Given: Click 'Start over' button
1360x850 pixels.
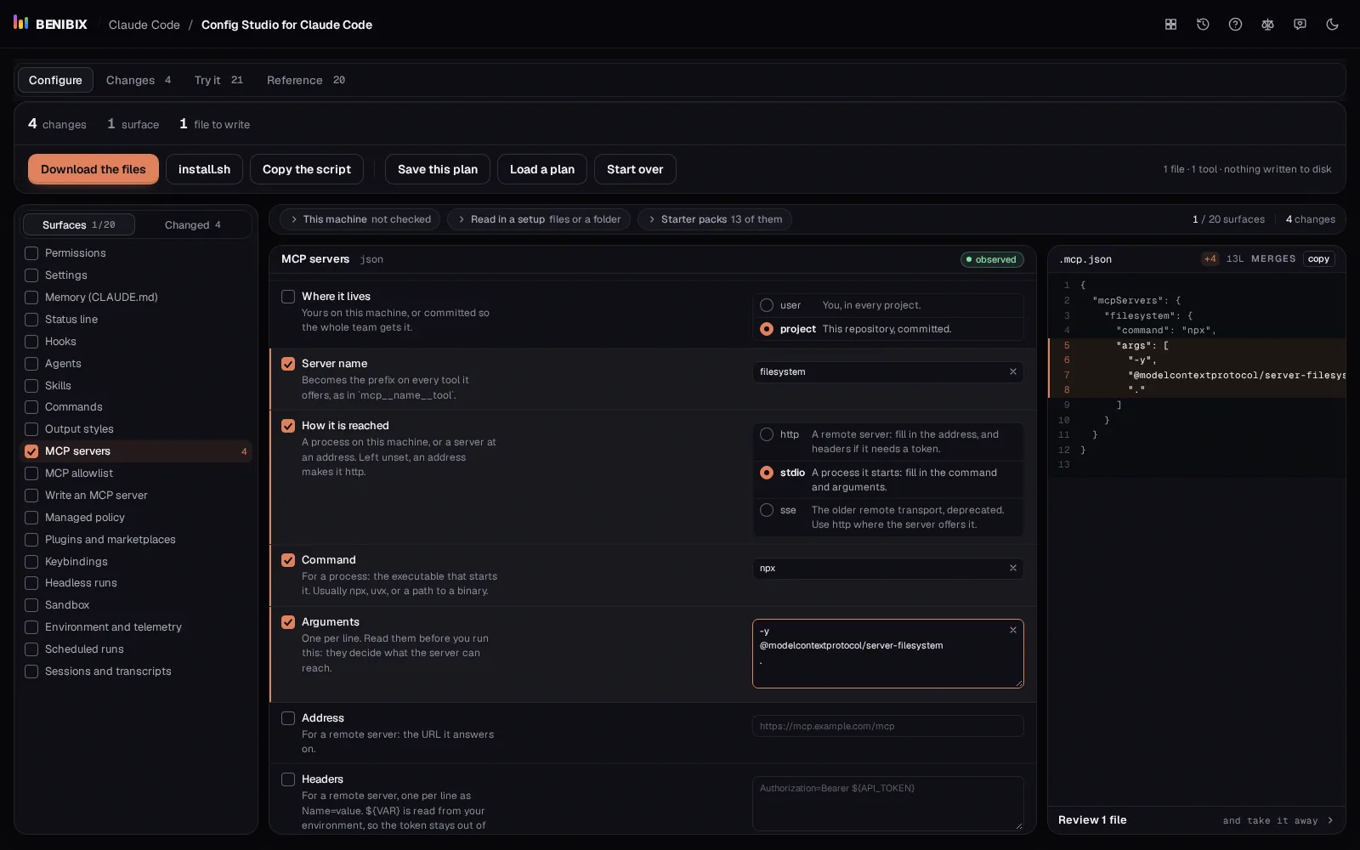Looking at the screenshot, I should [x=635, y=169].
